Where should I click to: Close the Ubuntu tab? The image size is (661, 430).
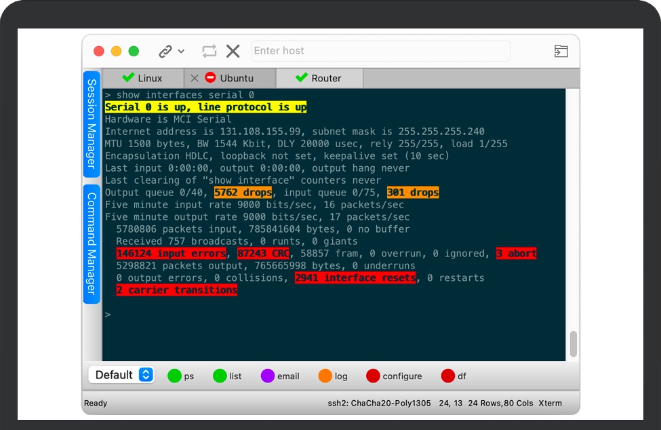(195, 78)
